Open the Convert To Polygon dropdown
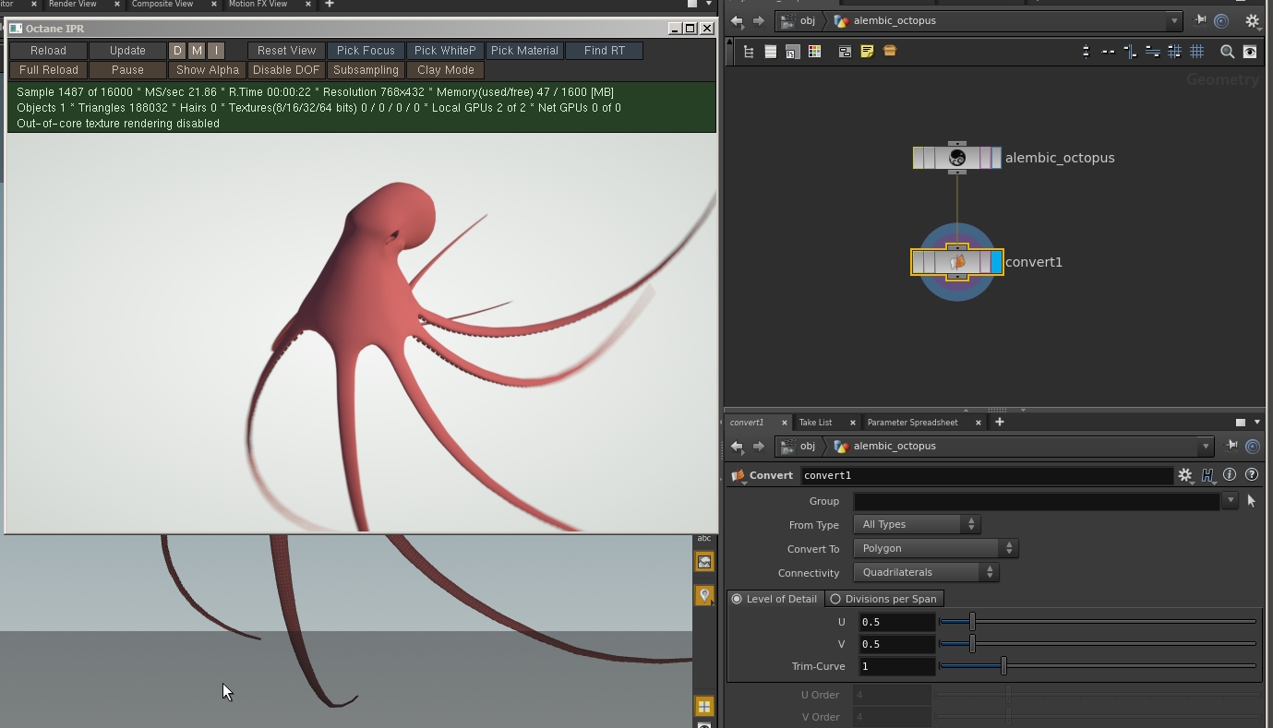 935,549
